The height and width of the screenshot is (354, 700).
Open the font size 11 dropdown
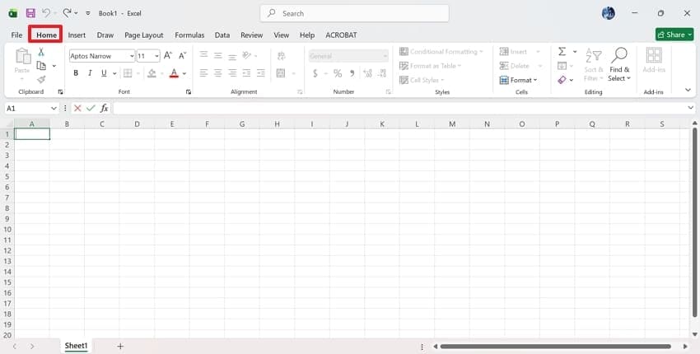coord(156,56)
